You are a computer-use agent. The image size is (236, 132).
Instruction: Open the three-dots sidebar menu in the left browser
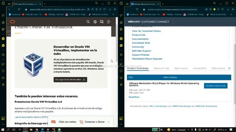pyautogui.click(x=3, y=124)
